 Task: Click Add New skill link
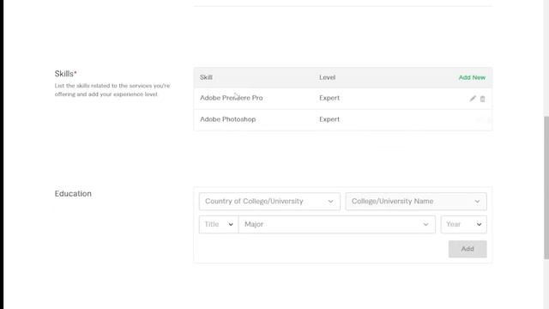[x=472, y=77]
